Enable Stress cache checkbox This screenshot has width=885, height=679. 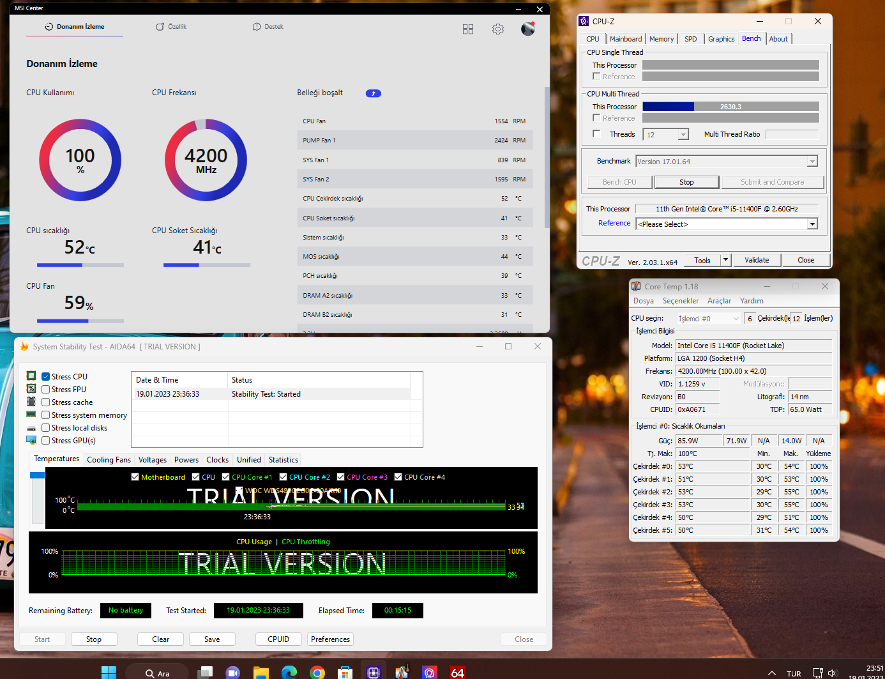pyautogui.click(x=46, y=402)
